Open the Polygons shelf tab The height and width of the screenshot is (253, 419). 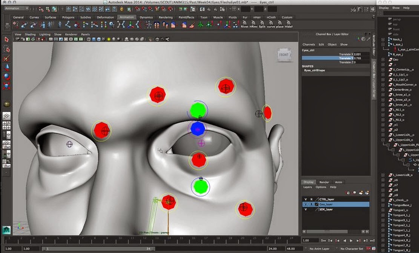[x=68, y=17]
